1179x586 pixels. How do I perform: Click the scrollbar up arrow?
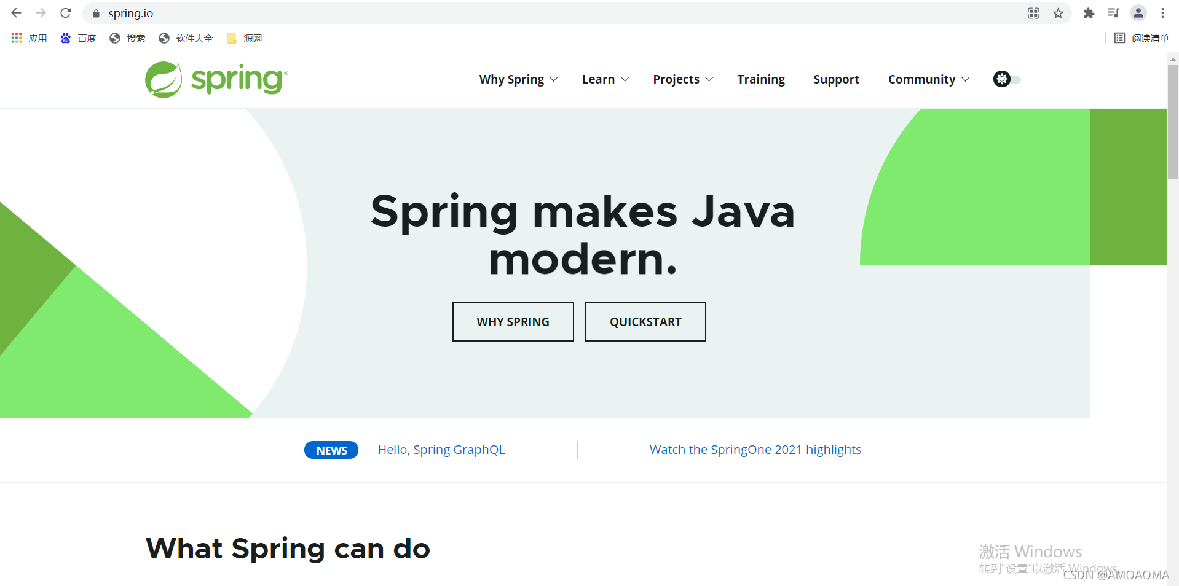coord(1173,59)
